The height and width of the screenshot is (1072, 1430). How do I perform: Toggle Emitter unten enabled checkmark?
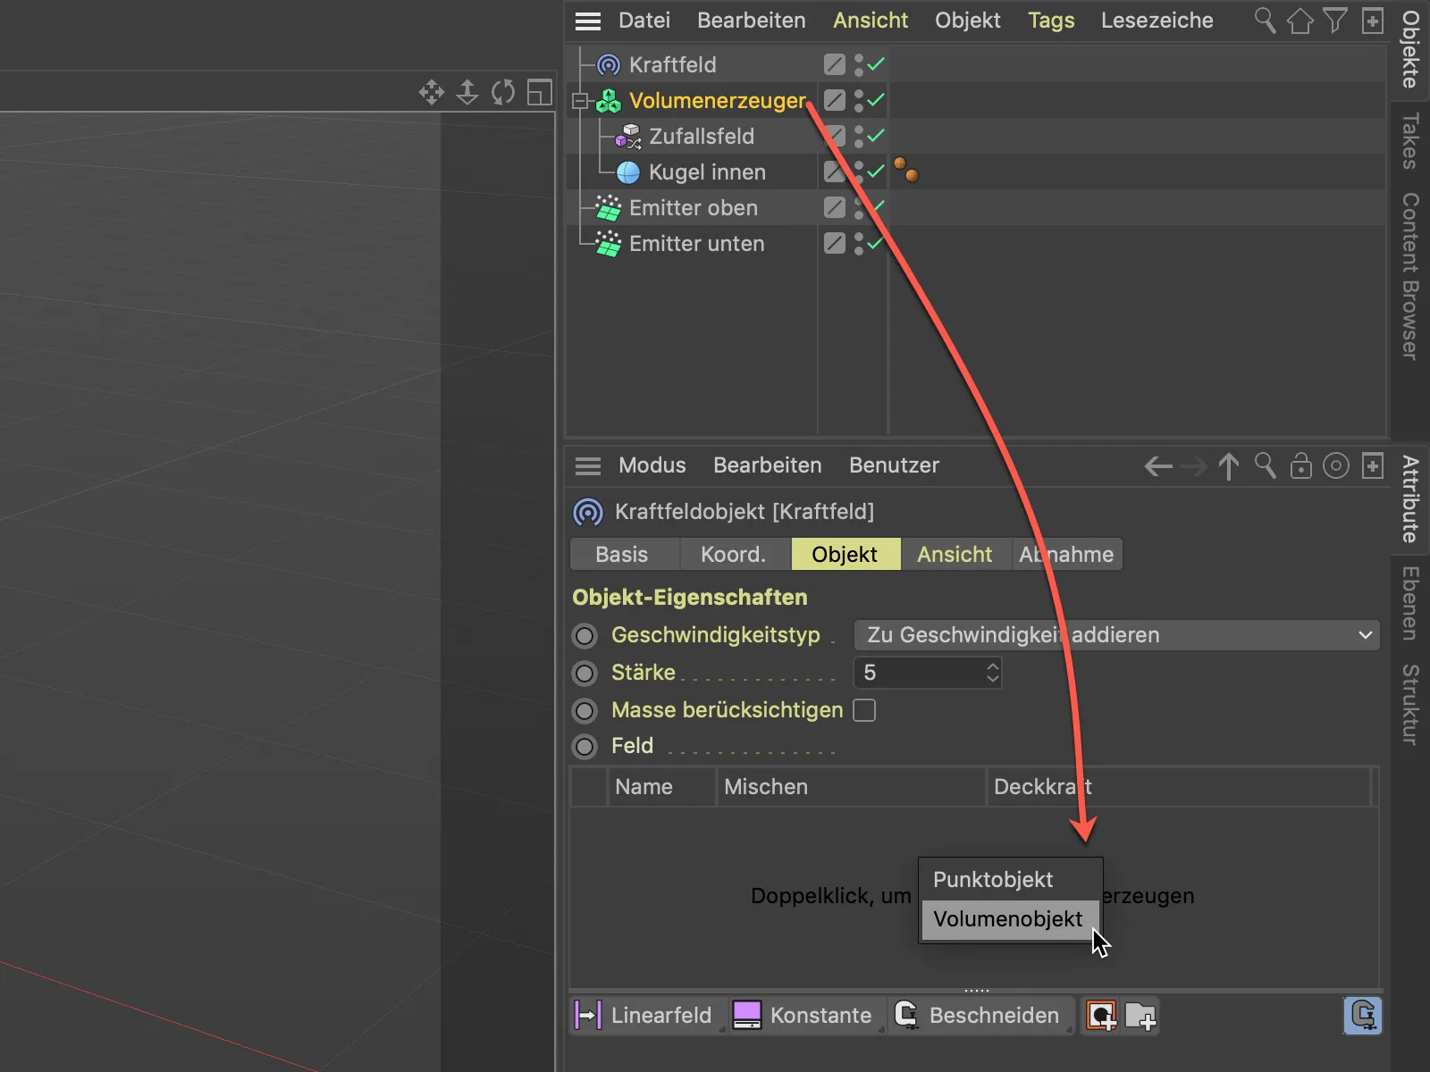(x=876, y=243)
